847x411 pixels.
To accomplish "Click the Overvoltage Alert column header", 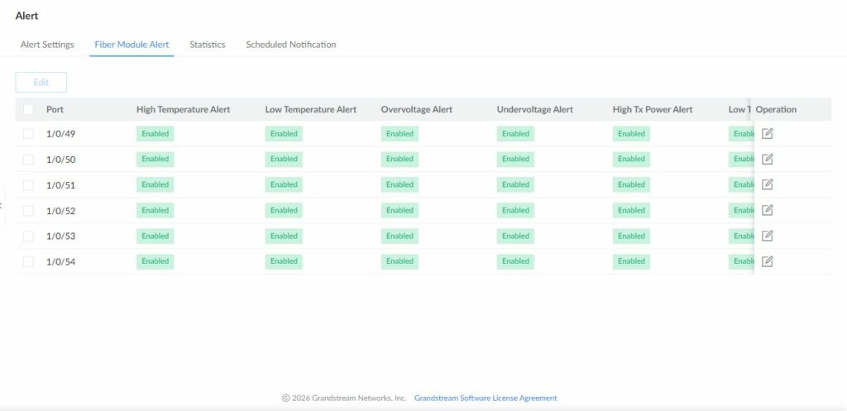I will (417, 110).
